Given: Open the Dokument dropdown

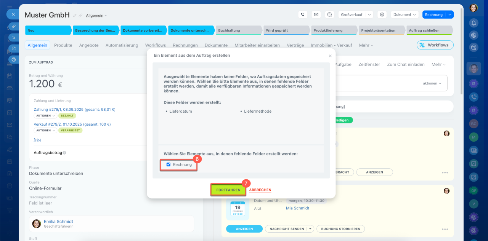Looking at the screenshot, I should point(405,14).
